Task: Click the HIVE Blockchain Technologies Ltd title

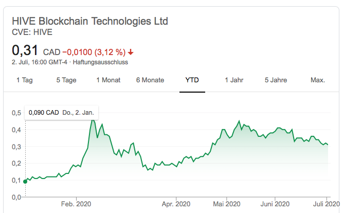Action: pyautogui.click(x=90, y=22)
